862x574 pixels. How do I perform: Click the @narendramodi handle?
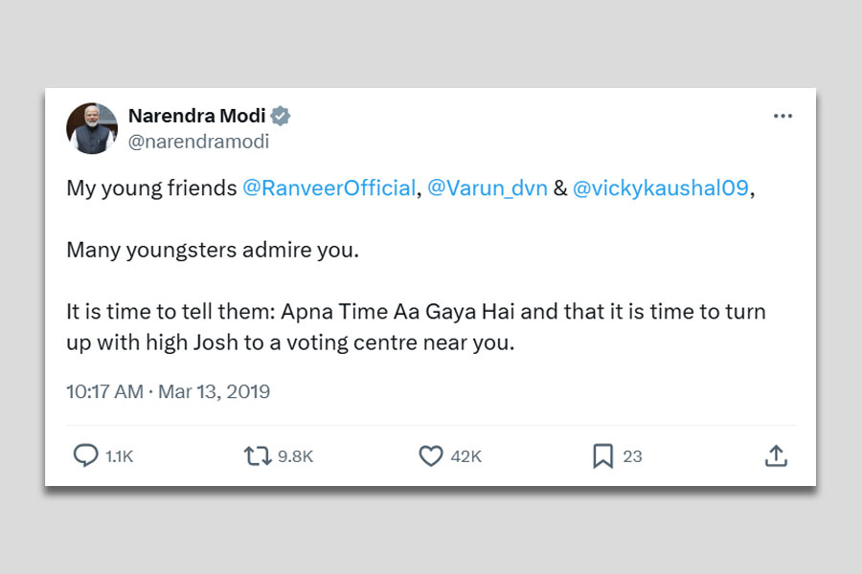[198, 142]
